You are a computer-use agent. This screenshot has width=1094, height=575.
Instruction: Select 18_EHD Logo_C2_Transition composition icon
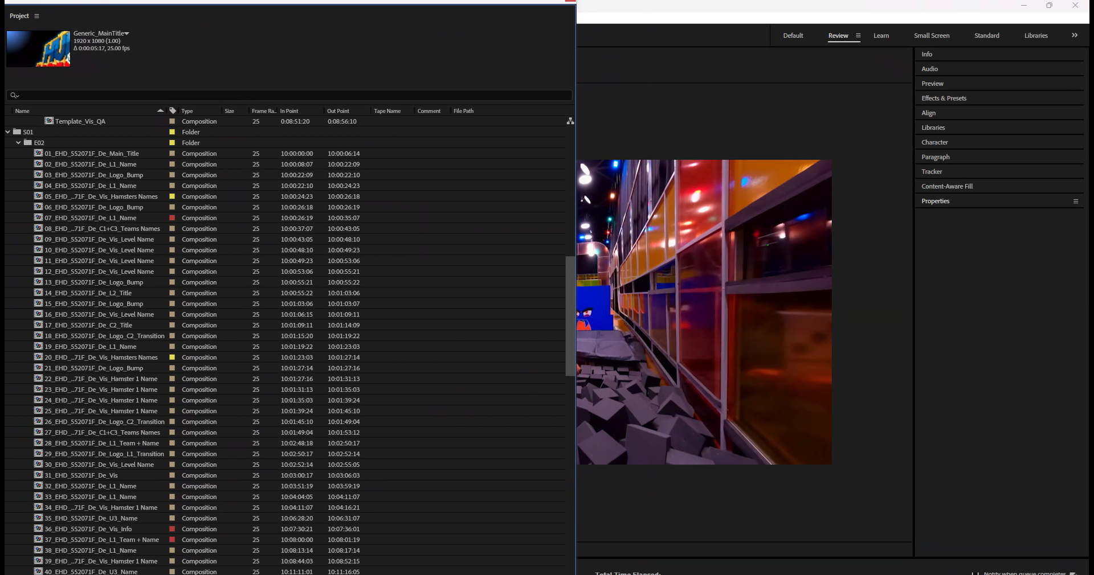coord(38,336)
